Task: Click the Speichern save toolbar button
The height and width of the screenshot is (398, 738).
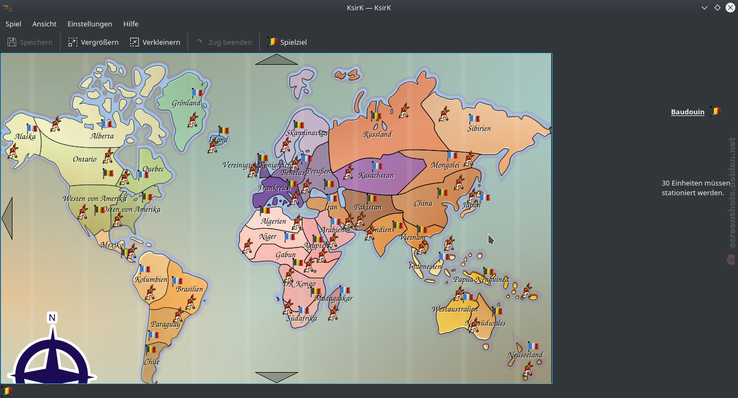Action: tap(30, 42)
